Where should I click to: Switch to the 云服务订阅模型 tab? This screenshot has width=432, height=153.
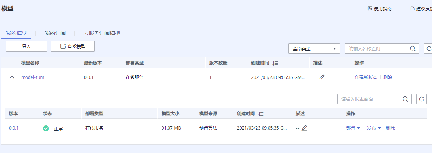[x=101, y=33]
